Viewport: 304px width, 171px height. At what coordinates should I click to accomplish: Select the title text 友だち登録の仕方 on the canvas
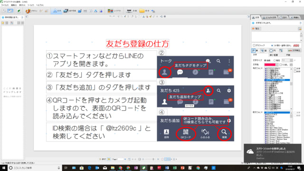(x=137, y=44)
